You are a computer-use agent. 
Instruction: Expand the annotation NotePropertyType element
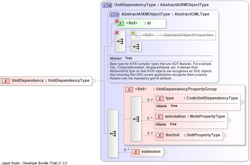229,121
